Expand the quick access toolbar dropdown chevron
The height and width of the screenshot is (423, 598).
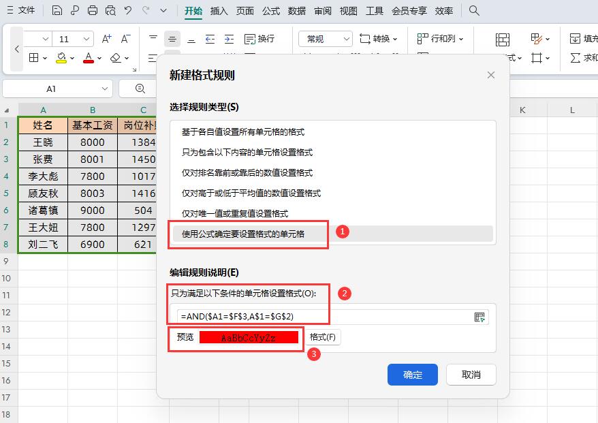pos(163,10)
